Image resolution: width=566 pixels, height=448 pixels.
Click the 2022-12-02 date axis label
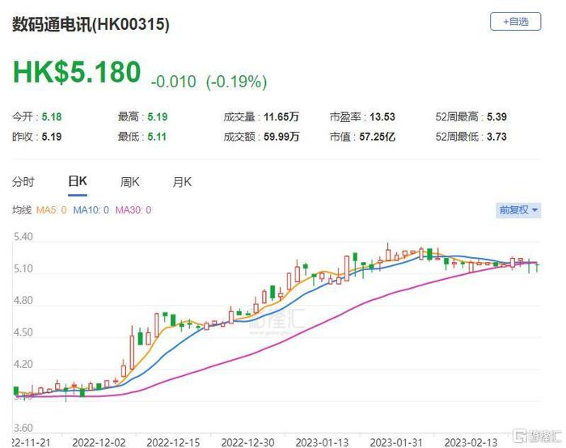[x=99, y=442]
